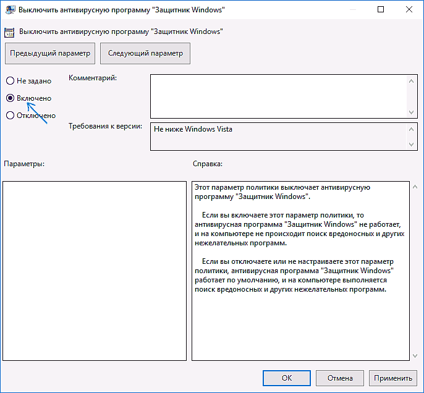Confirm with the OK button
Image resolution: width=424 pixels, height=393 pixels.
click(286, 378)
